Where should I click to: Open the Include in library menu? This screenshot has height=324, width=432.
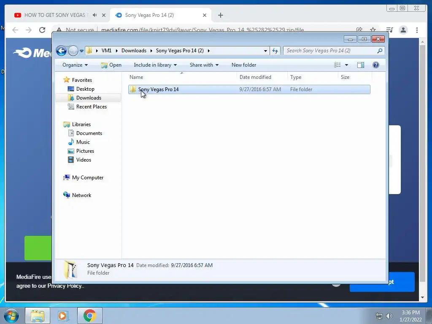click(x=155, y=65)
